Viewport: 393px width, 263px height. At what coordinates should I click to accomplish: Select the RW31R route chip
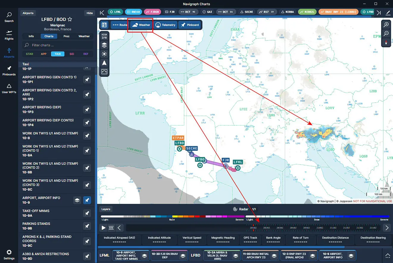(133, 12)
